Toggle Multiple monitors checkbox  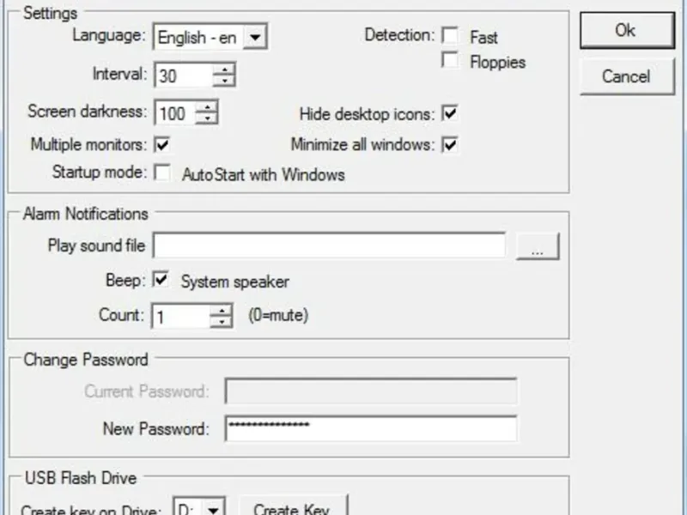coord(162,144)
